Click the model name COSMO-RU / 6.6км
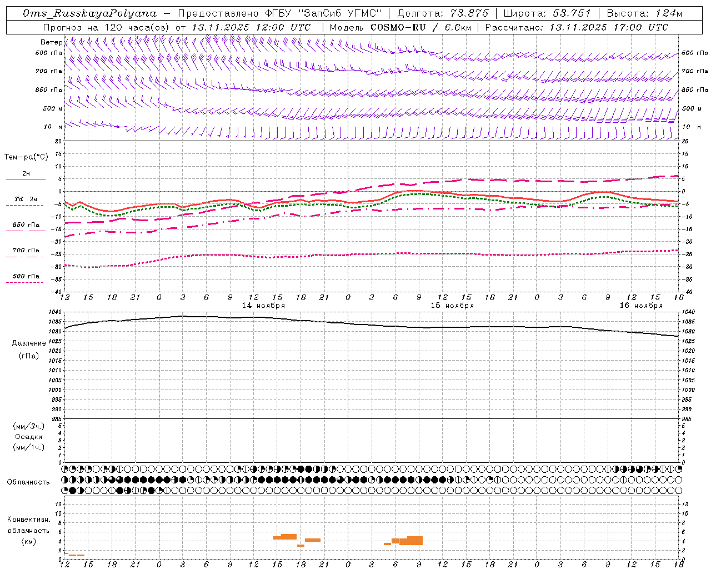The image size is (711, 569). coord(420,27)
